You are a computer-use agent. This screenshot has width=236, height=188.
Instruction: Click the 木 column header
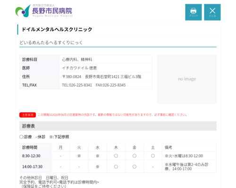(x=116, y=148)
